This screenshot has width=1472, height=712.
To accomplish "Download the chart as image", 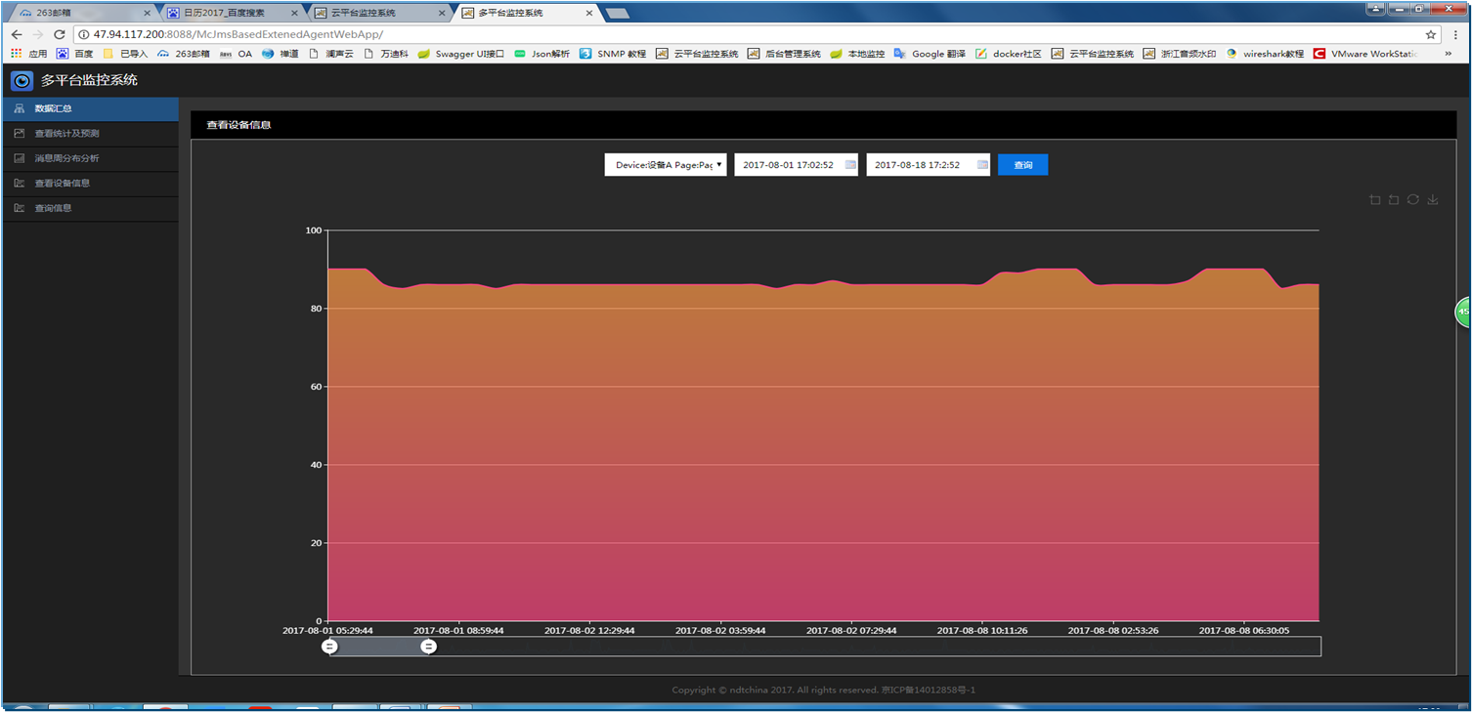I will [1433, 200].
